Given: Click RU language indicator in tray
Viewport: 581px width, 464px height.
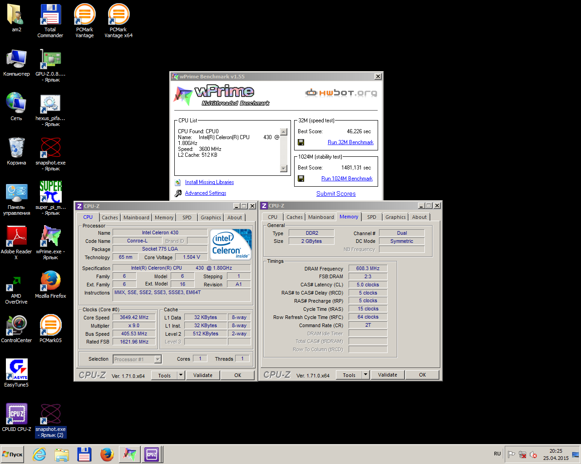Looking at the screenshot, I should point(497,454).
